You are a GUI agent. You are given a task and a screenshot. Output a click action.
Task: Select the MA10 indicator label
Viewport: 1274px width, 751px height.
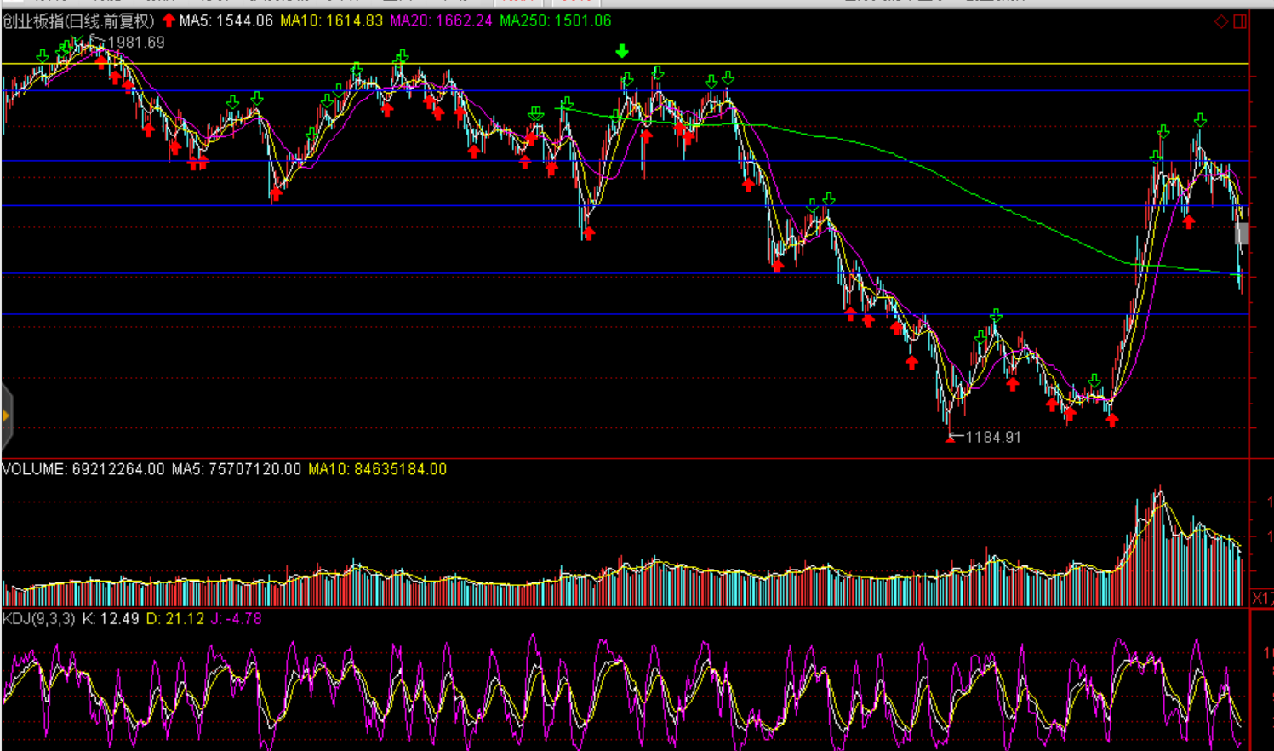331,20
